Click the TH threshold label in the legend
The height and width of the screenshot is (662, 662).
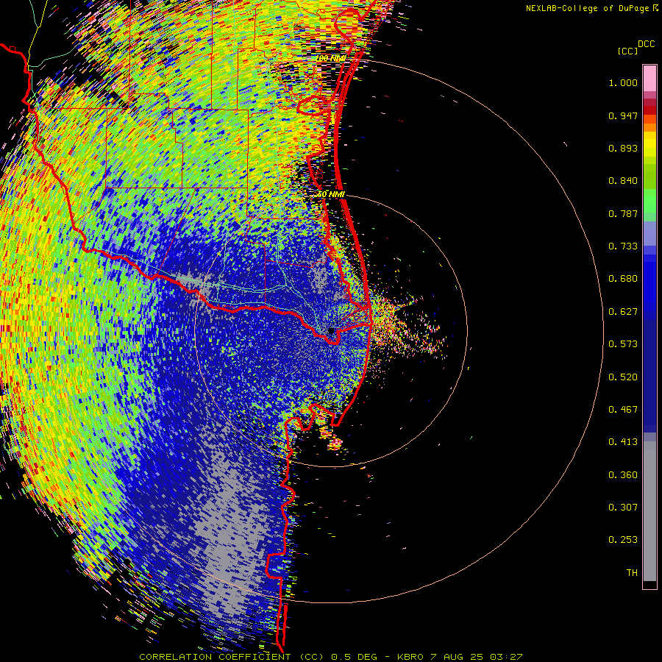tap(632, 573)
